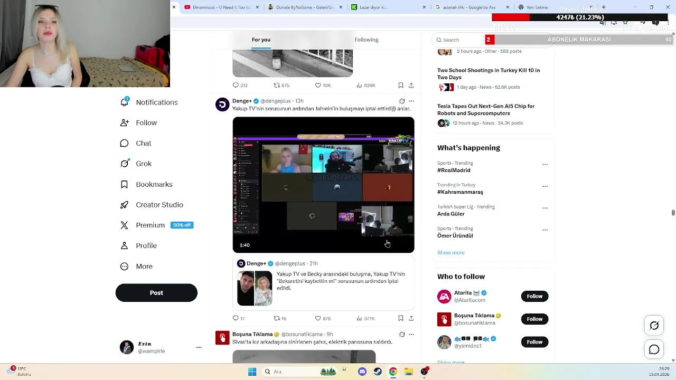Open the 50% off Premium badge

tap(182, 225)
